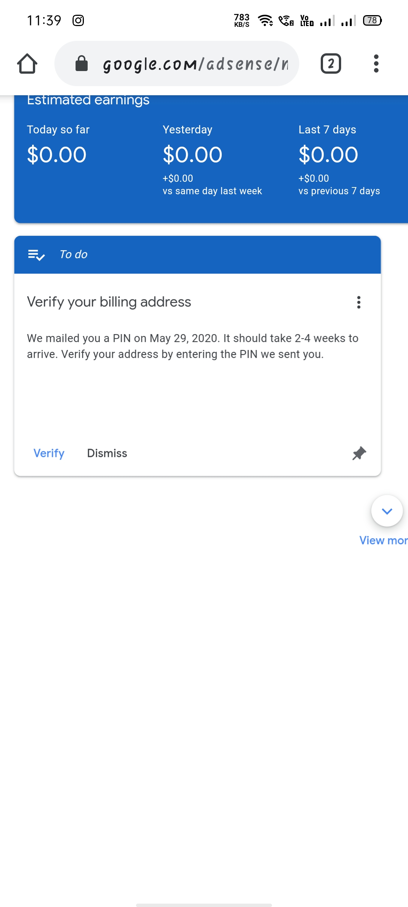Viewport: 408px width, 907px height.
Task: Select the Estimated earnings header
Action: [88, 100]
